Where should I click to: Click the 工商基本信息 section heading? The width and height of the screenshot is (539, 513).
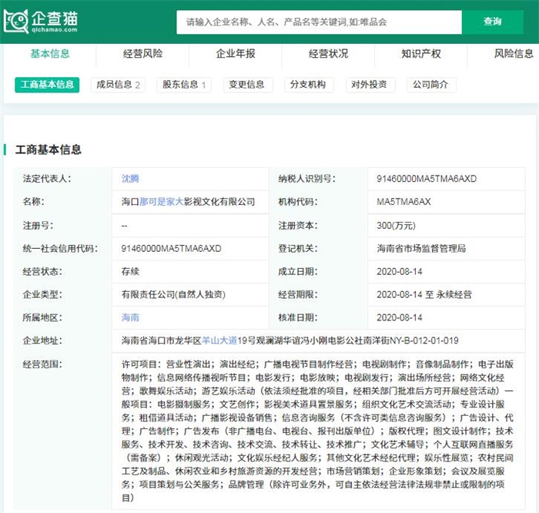coord(48,149)
